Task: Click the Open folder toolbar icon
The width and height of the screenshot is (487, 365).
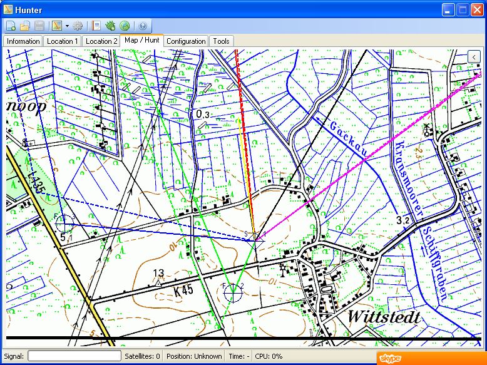Action: pos(25,26)
